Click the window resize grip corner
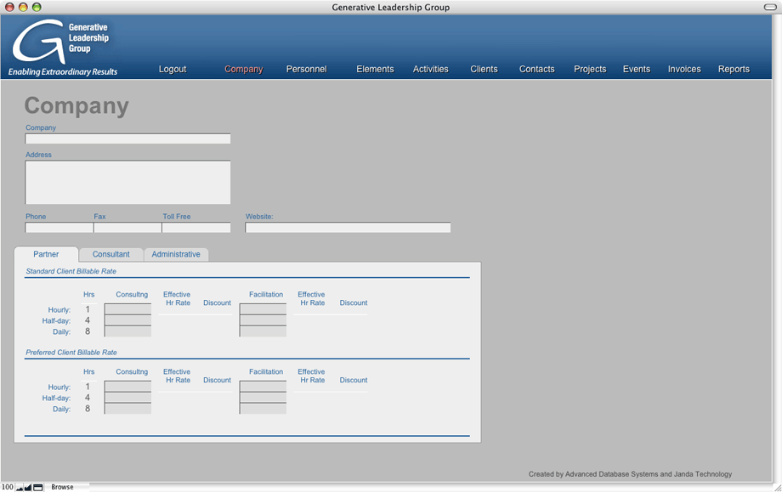 pos(777,487)
